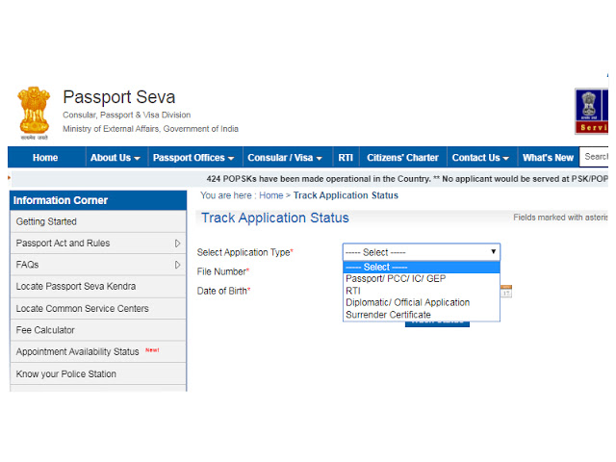Click the Home breadcrumb link

pyautogui.click(x=271, y=195)
